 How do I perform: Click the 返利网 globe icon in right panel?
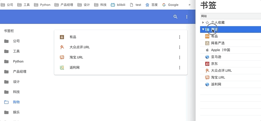[x=207, y=84]
